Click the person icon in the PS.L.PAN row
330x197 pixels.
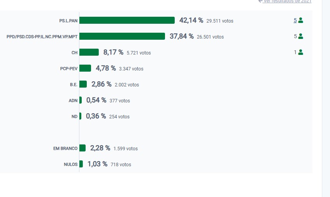300,20
